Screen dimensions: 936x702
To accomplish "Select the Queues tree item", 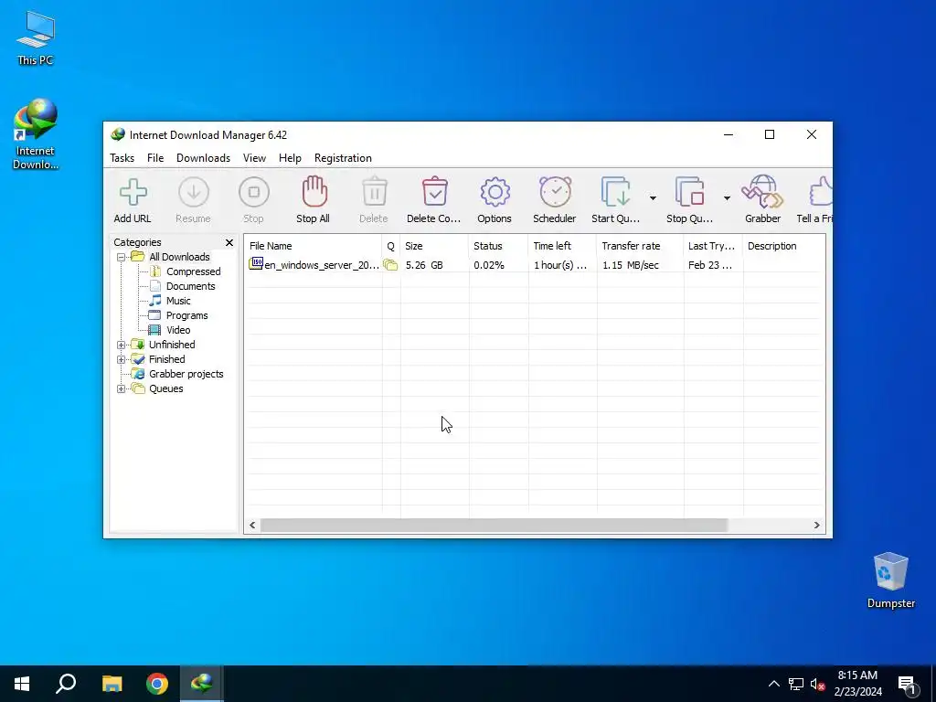I will [166, 388].
